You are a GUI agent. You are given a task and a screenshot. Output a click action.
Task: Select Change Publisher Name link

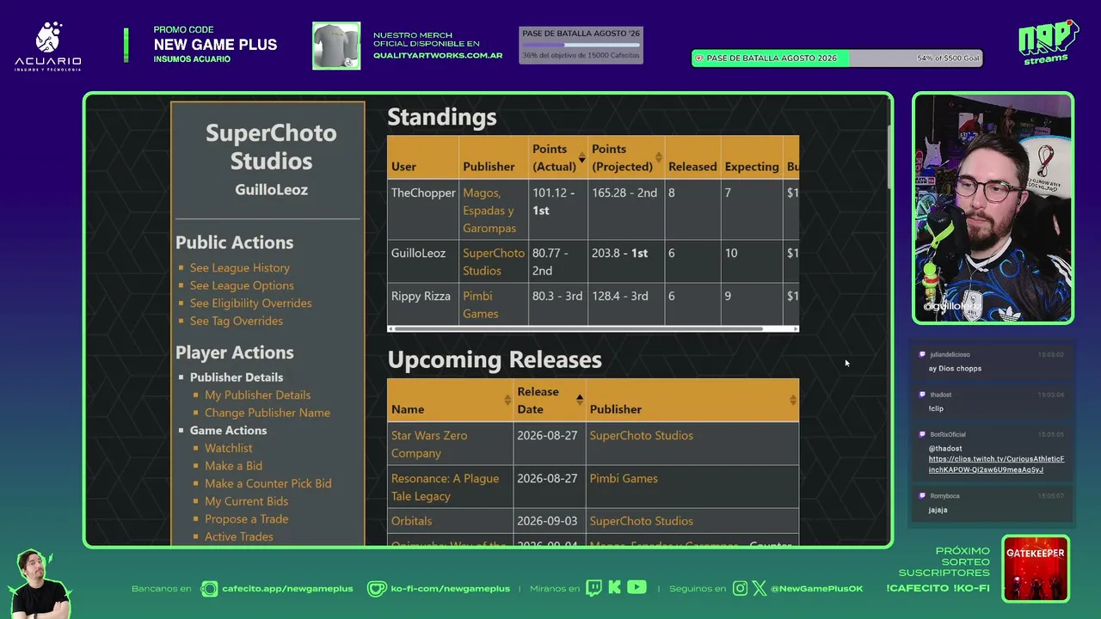[268, 413]
